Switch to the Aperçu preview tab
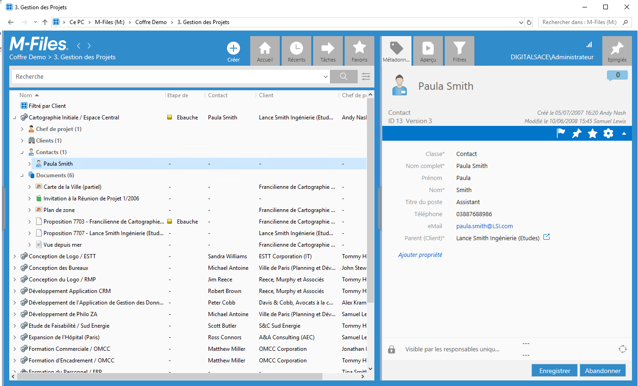This screenshot has height=386, width=638. pyautogui.click(x=428, y=51)
